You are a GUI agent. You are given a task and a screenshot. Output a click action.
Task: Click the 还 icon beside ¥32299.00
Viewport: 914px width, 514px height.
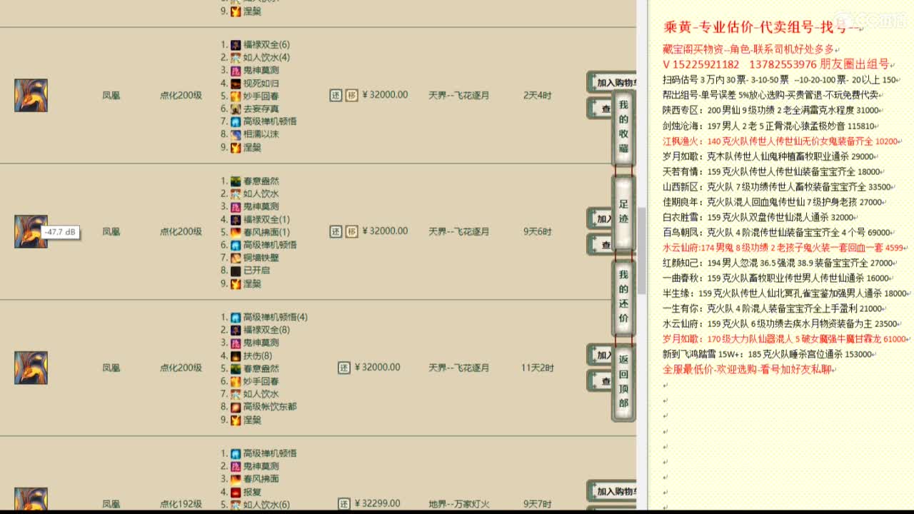point(343,504)
